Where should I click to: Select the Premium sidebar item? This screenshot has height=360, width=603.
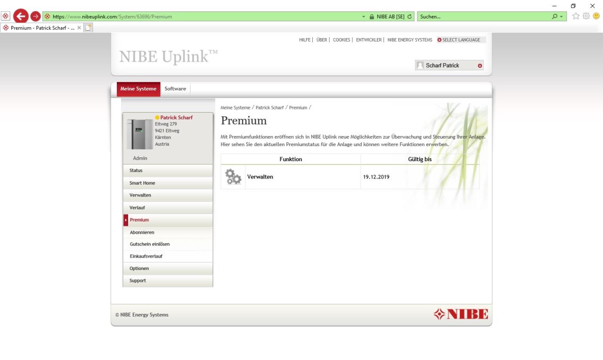click(168, 220)
